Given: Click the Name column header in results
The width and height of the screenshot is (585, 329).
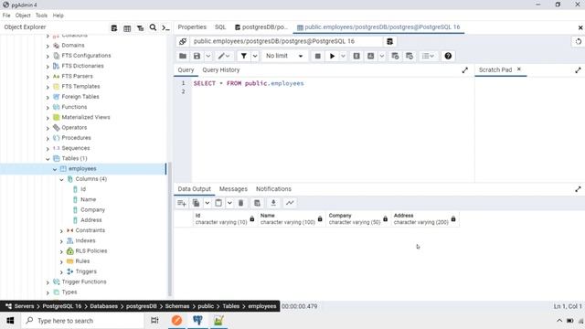Looking at the screenshot, I should [x=291, y=219].
